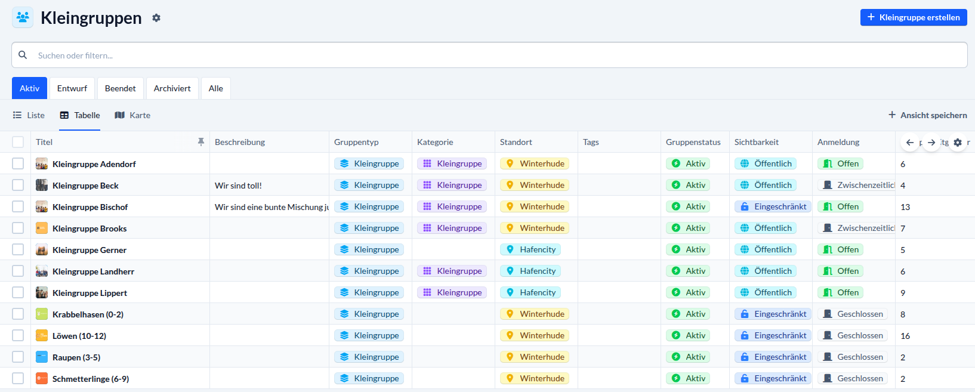This screenshot has height=392, width=975.
Task: Tick the checkbox beside Krabbelhasen (0-2)
Action: point(18,314)
